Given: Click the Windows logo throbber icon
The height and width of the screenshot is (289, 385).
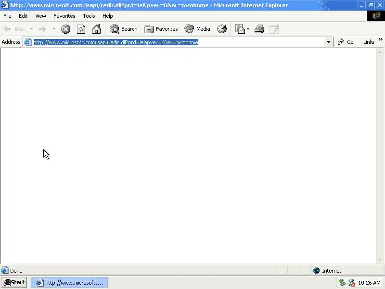Looking at the screenshot, I should [376, 16].
